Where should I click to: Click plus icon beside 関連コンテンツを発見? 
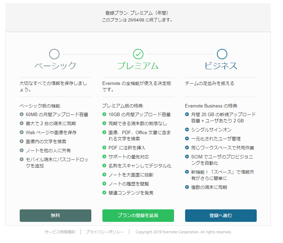104,193
